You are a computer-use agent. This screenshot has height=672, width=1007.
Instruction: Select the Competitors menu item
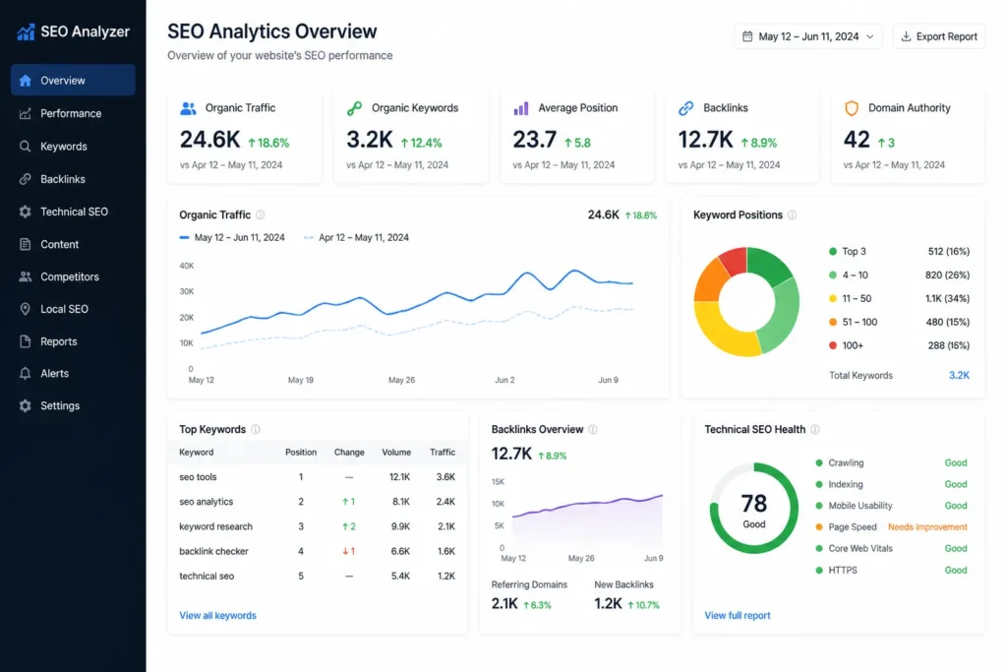(73, 276)
